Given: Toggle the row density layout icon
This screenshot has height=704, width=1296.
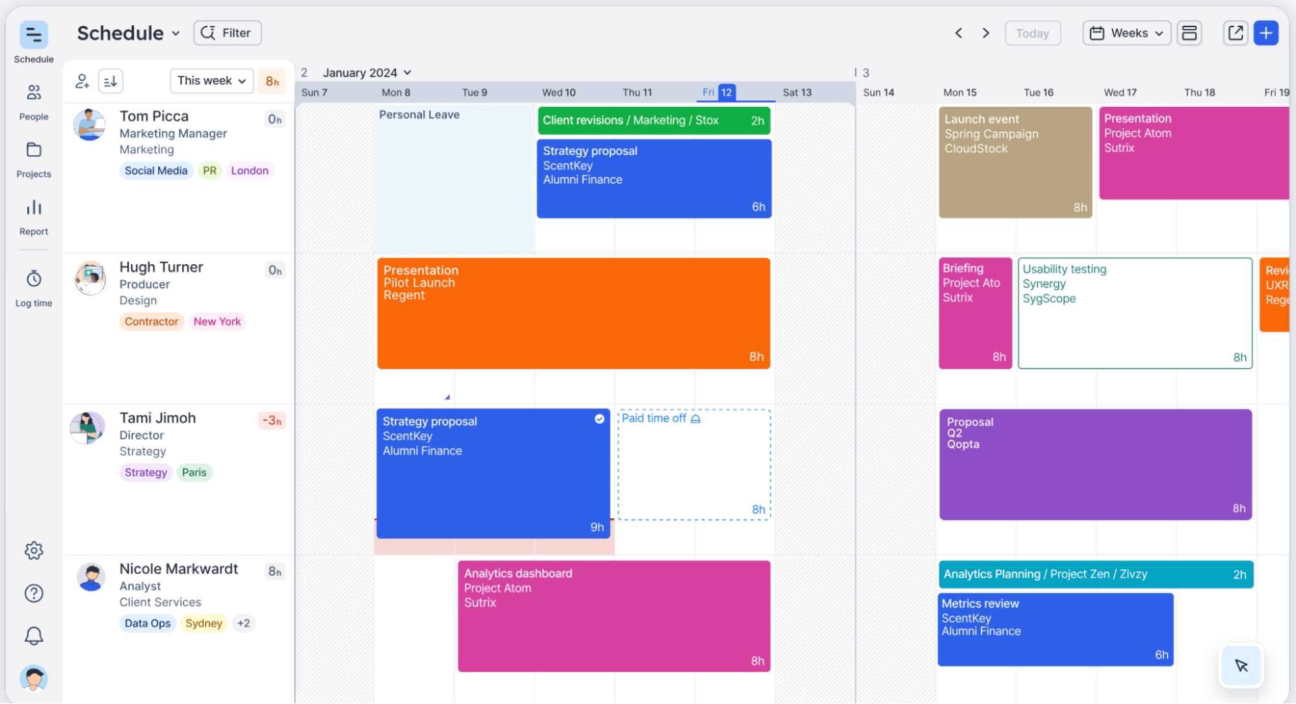Looking at the screenshot, I should [x=1189, y=33].
